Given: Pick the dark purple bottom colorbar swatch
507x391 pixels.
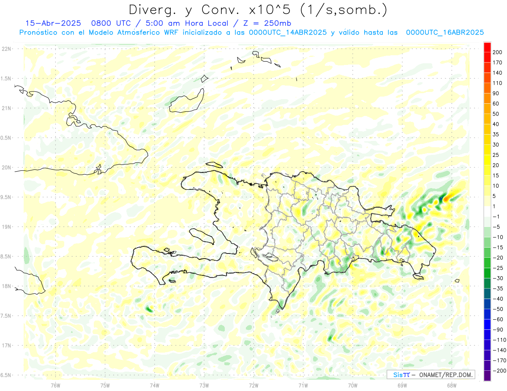Looking at the screenshot, I should pos(487,376).
